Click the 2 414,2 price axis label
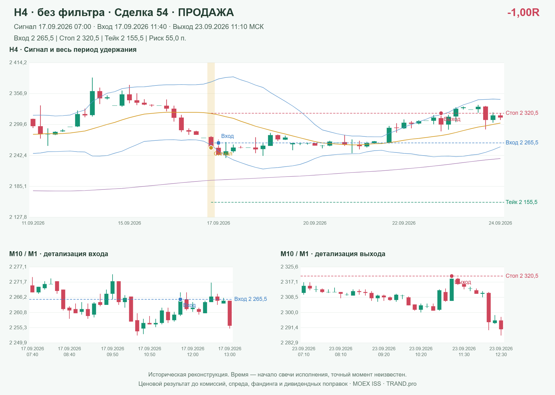The width and height of the screenshot is (555, 395). pyautogui.click(x=18, y=63)
